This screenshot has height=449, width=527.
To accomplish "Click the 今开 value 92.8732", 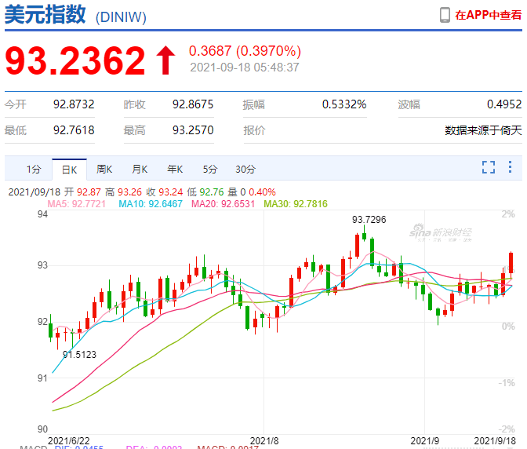I will (74, 104).
